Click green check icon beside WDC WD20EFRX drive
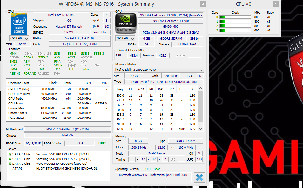The image size is (303, 188). [x=10, y=164]
